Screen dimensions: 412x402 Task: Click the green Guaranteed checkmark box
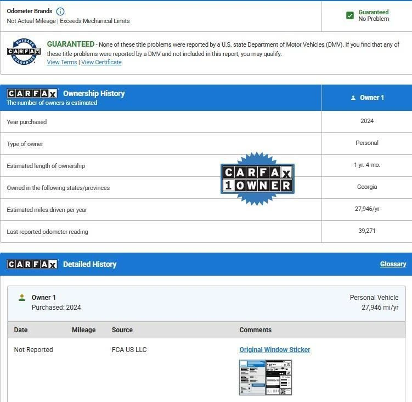350,15
